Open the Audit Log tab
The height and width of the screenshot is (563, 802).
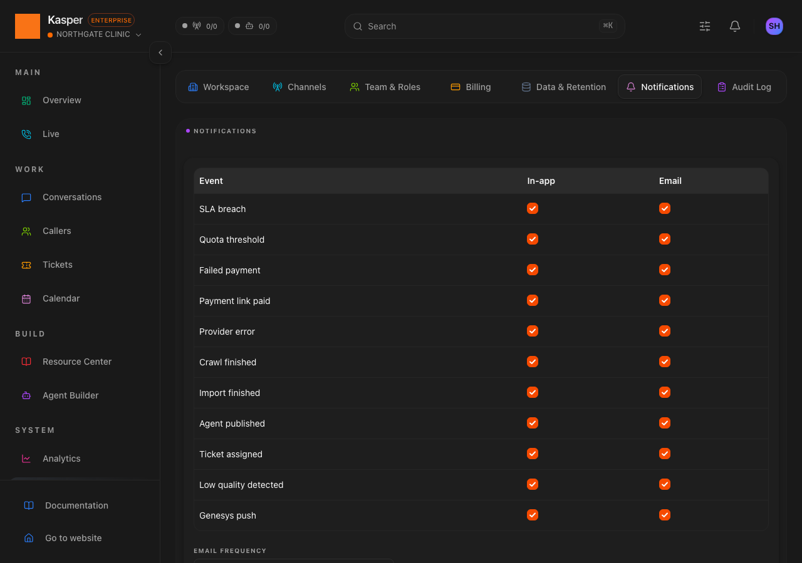[744, 87]
